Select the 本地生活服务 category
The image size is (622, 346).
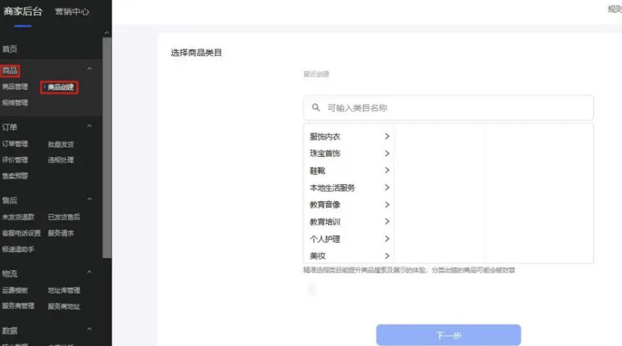point(332,188)
